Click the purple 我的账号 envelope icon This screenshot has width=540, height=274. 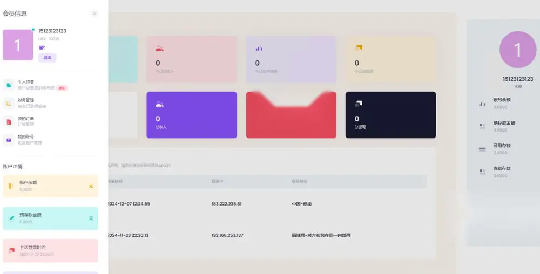coord(9,140)
